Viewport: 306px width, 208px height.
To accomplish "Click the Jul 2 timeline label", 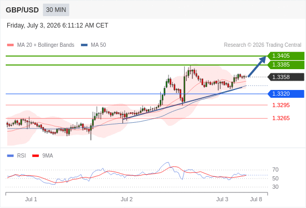I will pos(127,199).
